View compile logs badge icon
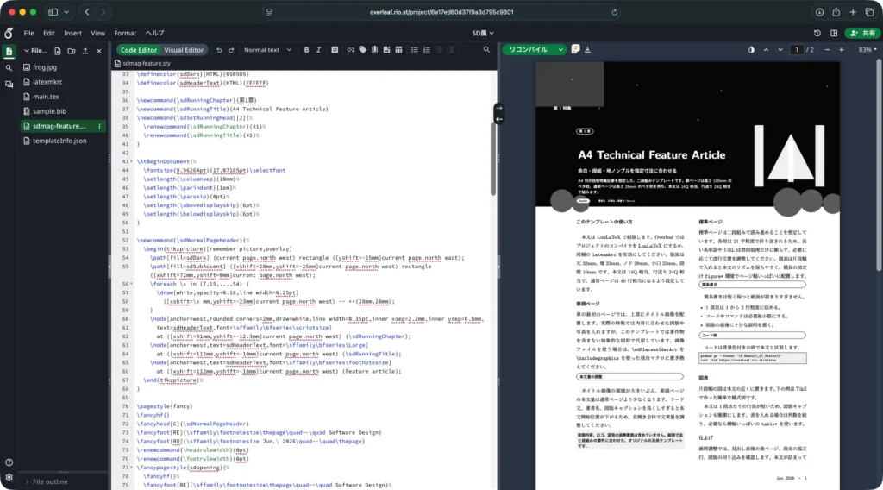This screenshot has height=490, width=883. (x=575, y=49)
